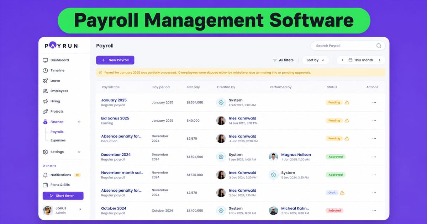Click the Rejected status badge
The image size is (427, 224).
(x=334, y=210)
